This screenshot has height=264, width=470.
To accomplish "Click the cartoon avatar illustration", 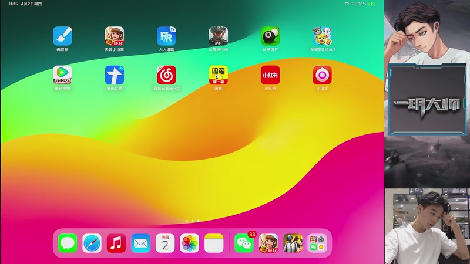I will [427, 32].
